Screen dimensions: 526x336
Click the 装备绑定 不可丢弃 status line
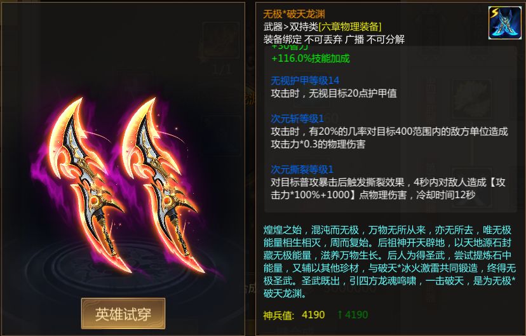pyautogui.click(x=334, y=39)
